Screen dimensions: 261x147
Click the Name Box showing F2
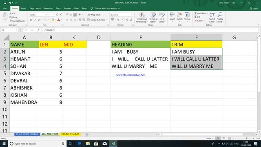point(9,30)
